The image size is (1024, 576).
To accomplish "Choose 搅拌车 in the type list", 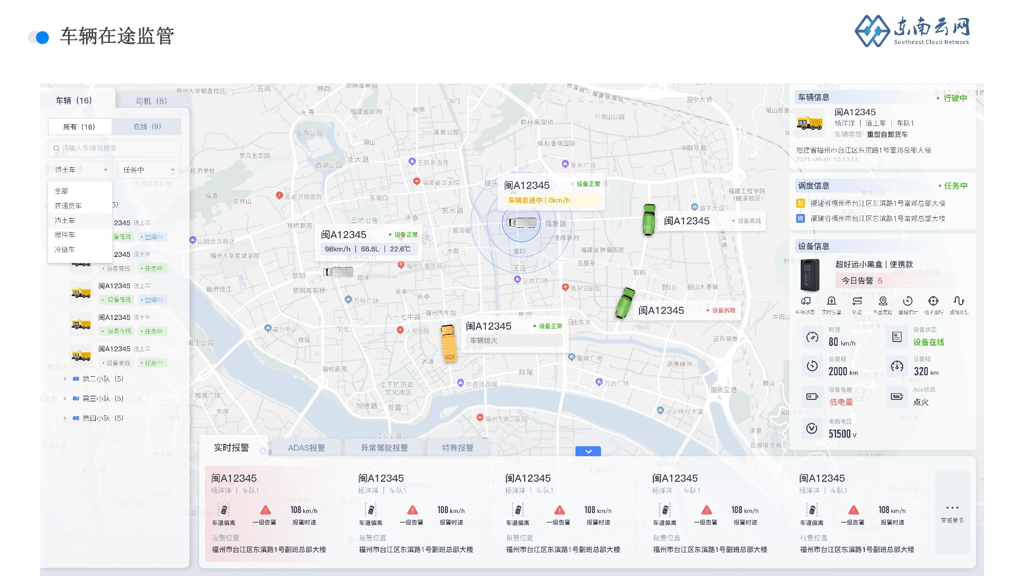I will [x=80, y=235].
